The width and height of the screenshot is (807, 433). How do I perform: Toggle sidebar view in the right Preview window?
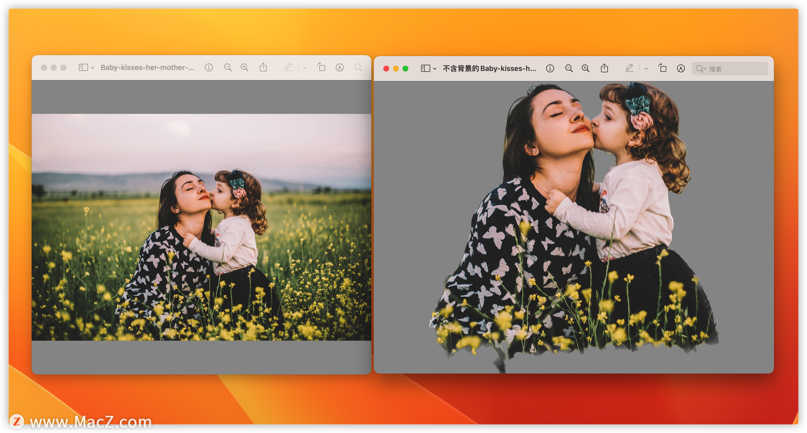point(425,69)
